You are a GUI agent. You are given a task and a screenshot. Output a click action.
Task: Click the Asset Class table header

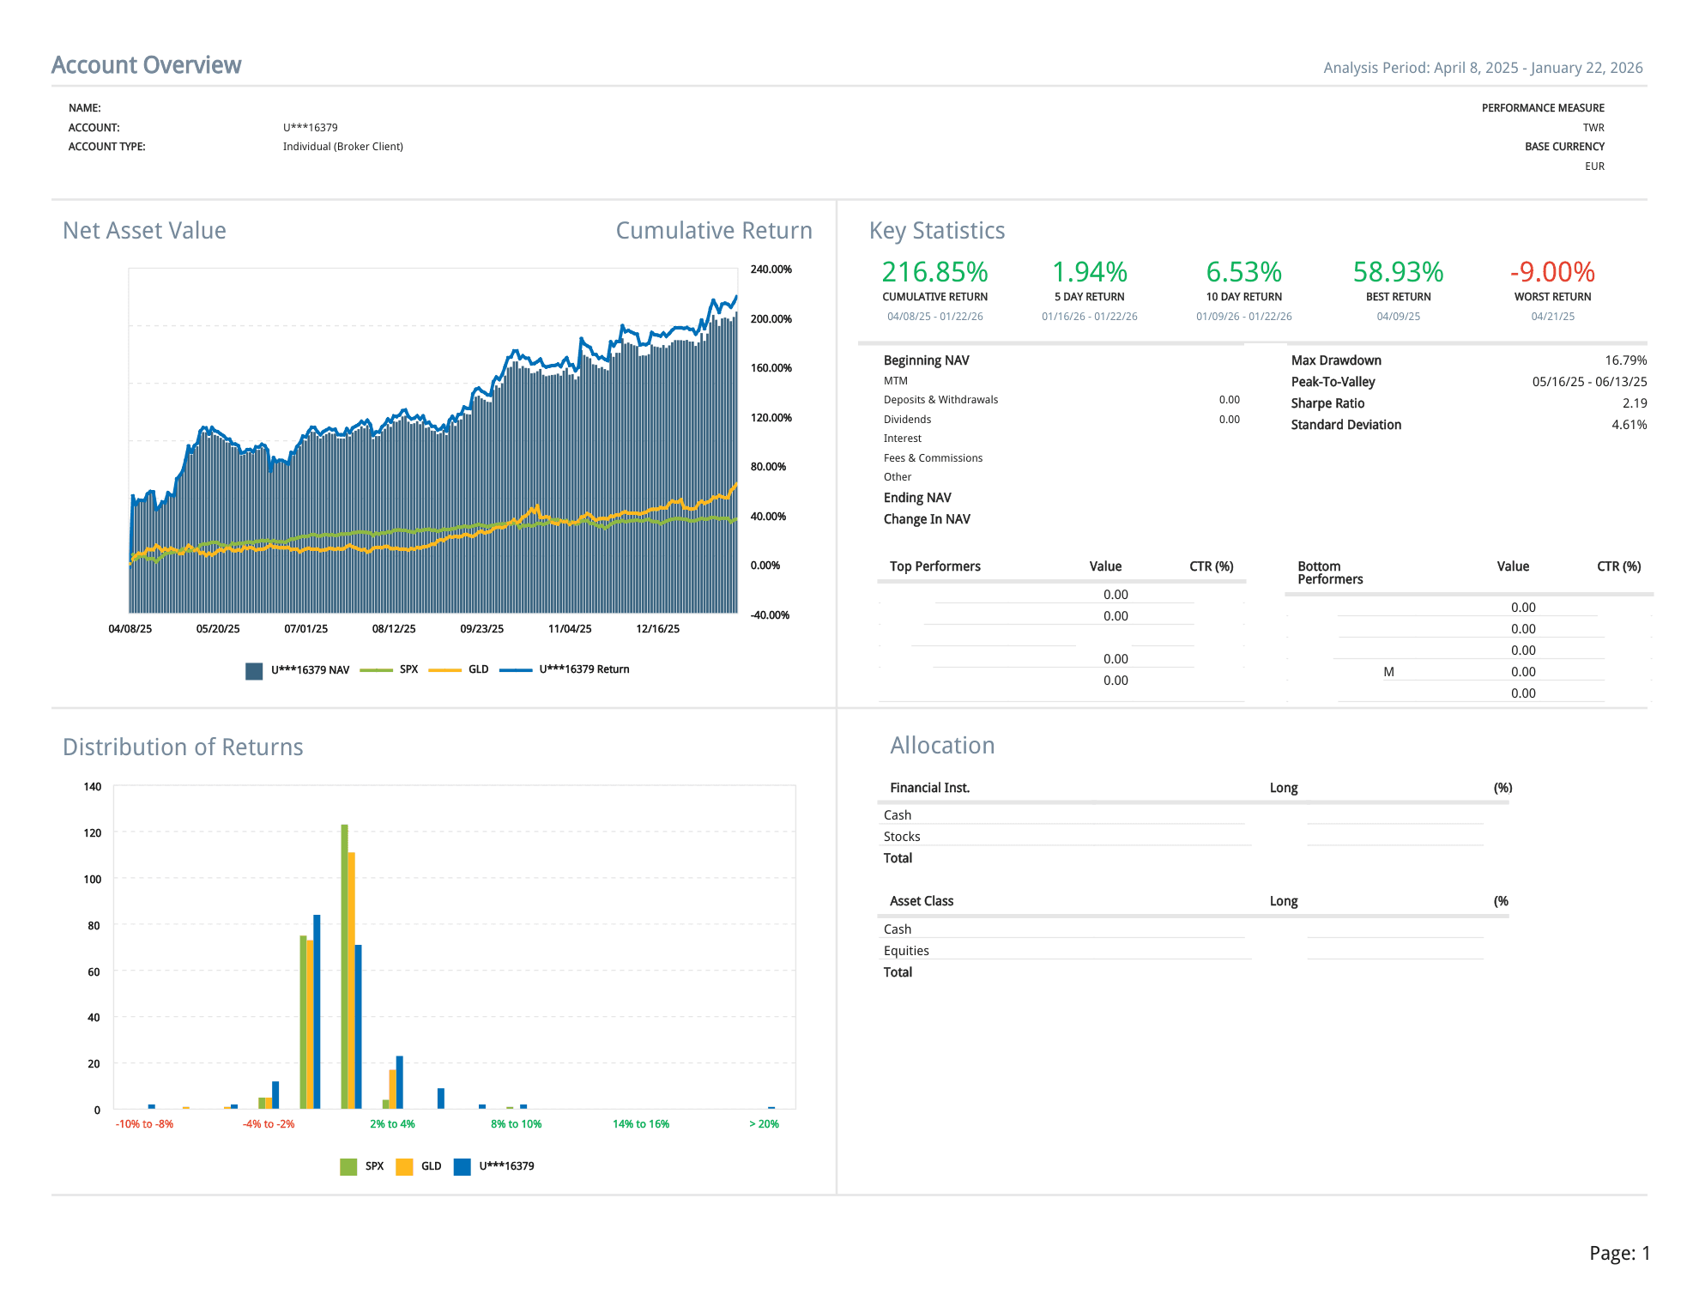click(922, 901)
